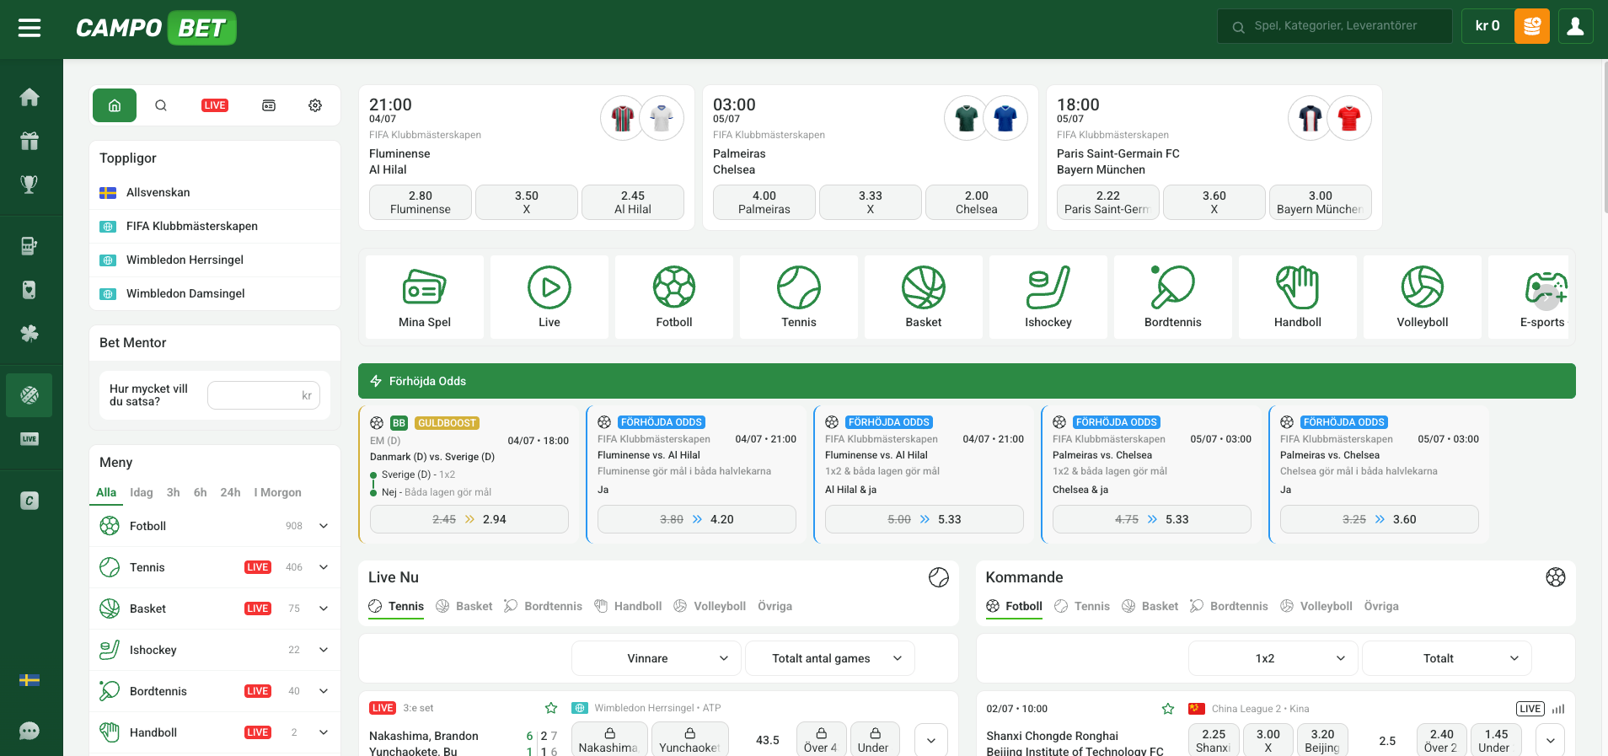Open the user account icon
Screen dimensions: 1608x756
click(x=1574, y=26)
